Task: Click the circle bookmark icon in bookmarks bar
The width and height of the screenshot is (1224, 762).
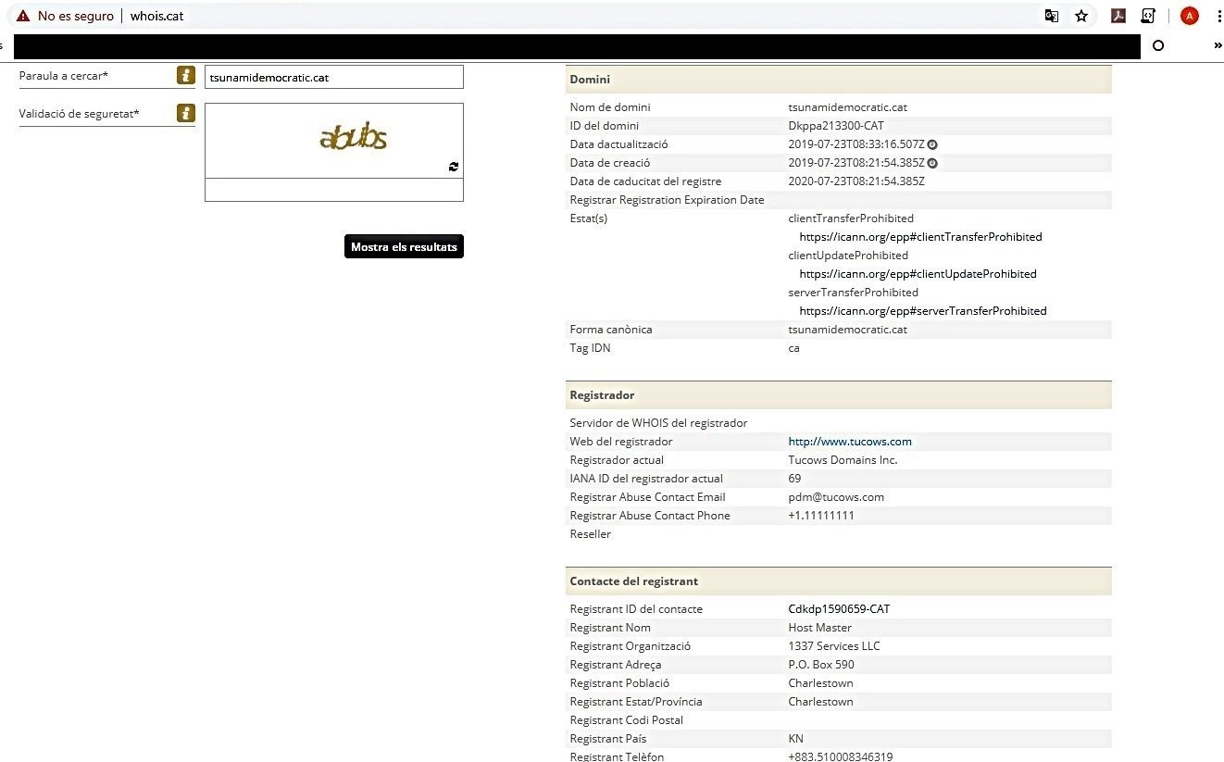Action: [x=1157, y=45]
